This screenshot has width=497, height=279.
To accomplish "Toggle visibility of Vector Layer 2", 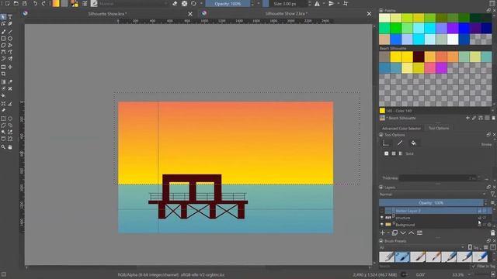I will (381, 211).
